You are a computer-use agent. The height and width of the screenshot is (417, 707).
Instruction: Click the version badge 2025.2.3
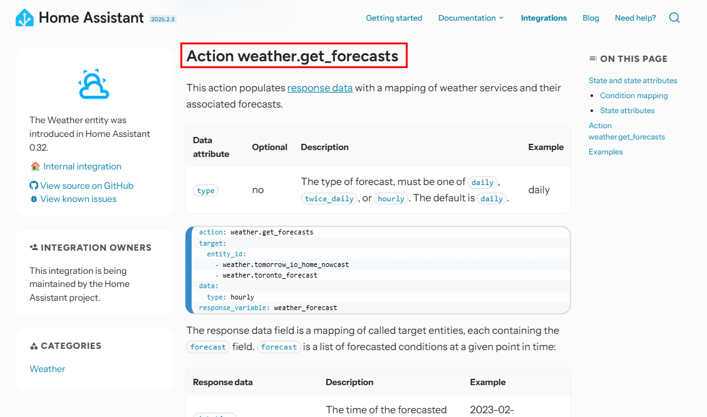click(x=163, y=19)
